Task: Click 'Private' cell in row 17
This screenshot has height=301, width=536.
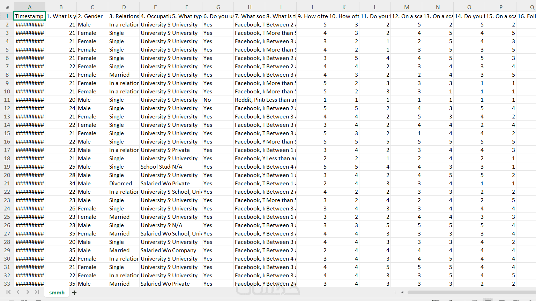Action: tap(187, 150)
